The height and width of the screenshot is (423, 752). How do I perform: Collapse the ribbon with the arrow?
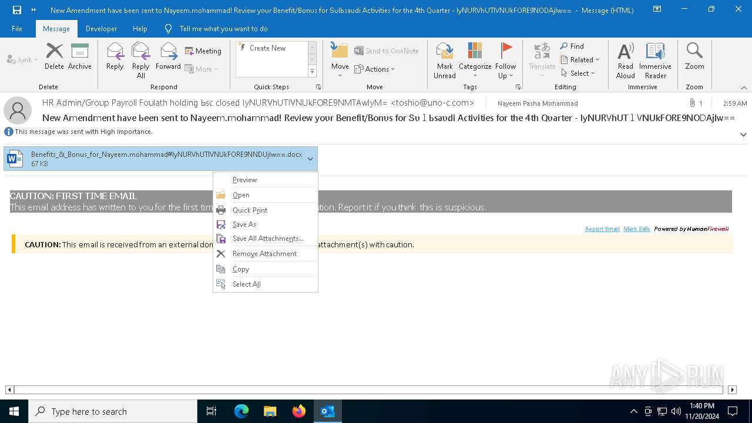point(744,88)
